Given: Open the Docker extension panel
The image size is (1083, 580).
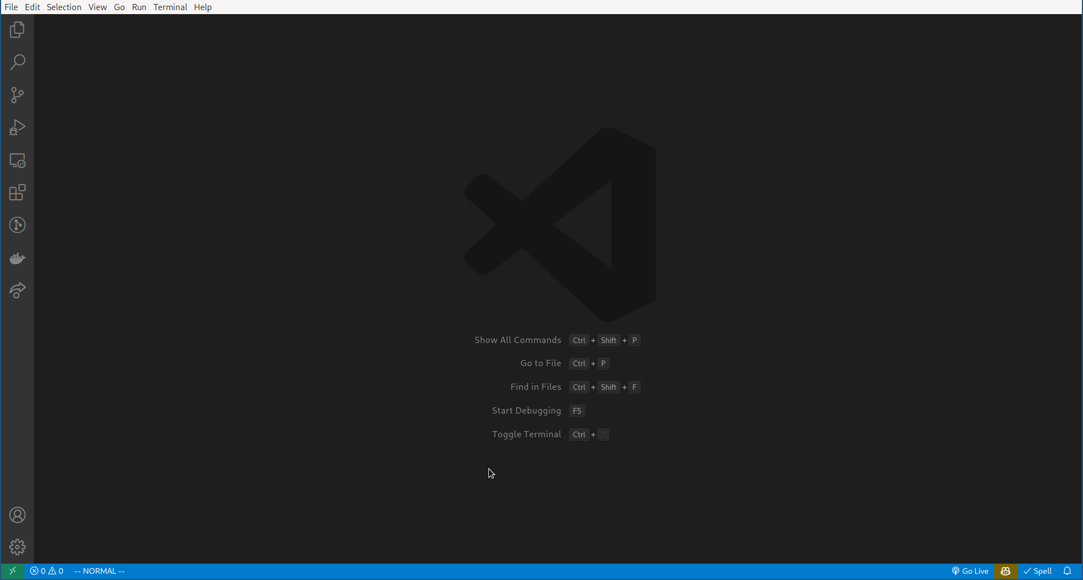Looking at the screenshot, I should (17, 258).
